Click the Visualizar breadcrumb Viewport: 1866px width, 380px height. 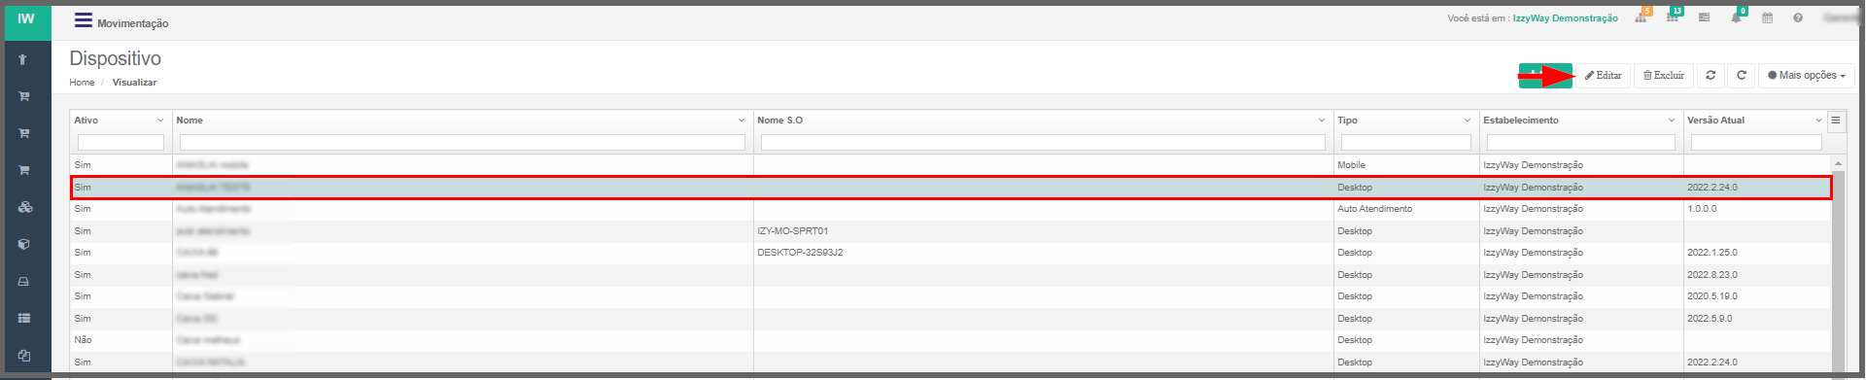134,83
